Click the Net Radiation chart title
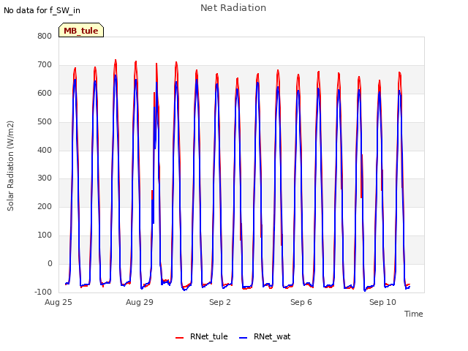 (233, 8)
